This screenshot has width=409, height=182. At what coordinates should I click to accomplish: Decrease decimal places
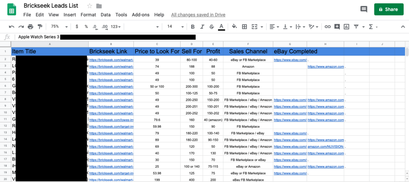coord(95,27)
